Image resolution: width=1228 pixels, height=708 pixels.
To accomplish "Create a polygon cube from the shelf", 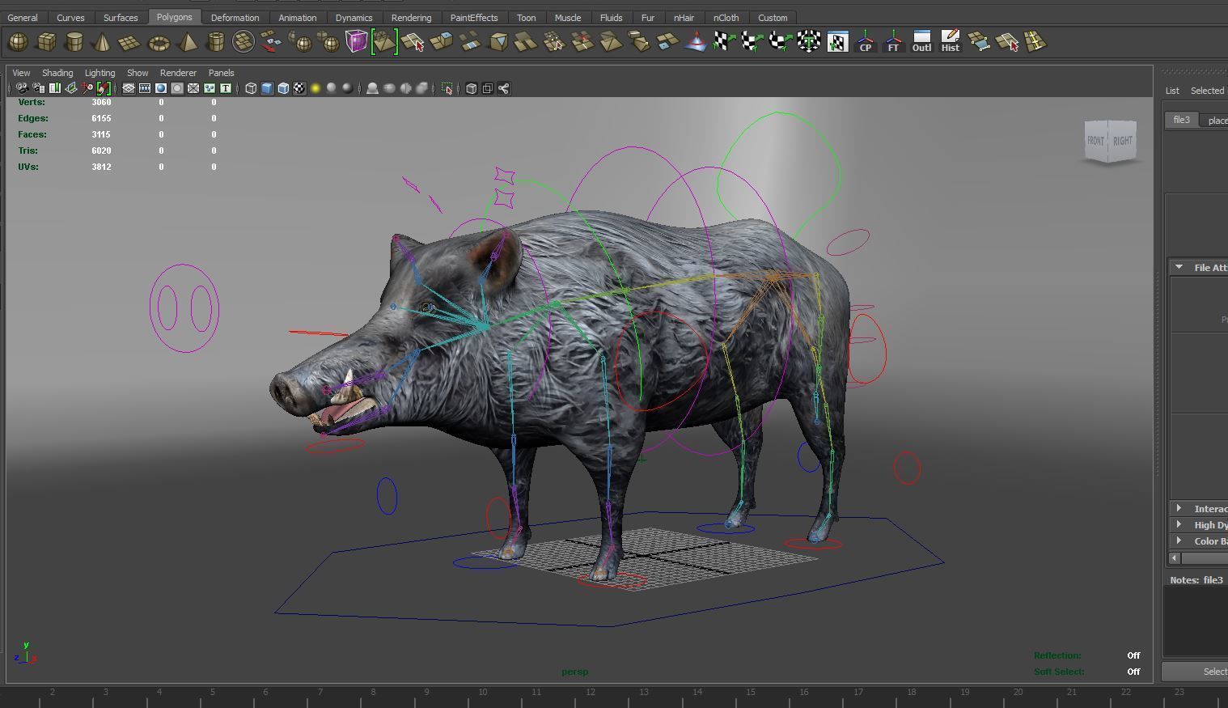I will point(46,41).
